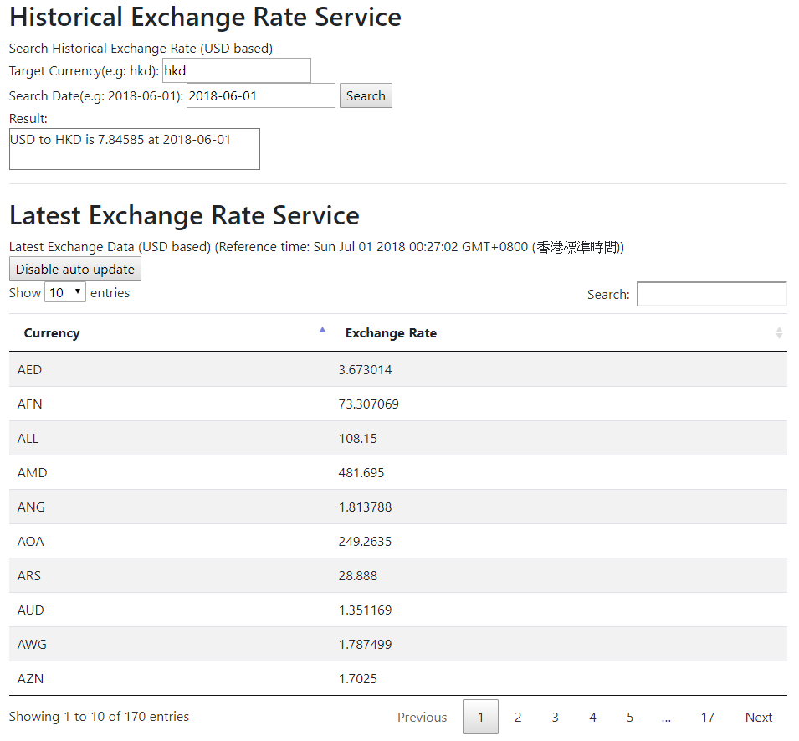Screen dimensions: 799x741
Task: Click the Reference time text line
Action: (316, 247)
